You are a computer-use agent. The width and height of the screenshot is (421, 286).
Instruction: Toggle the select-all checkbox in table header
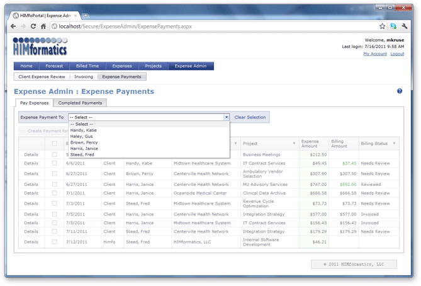[x=54, y=144]
